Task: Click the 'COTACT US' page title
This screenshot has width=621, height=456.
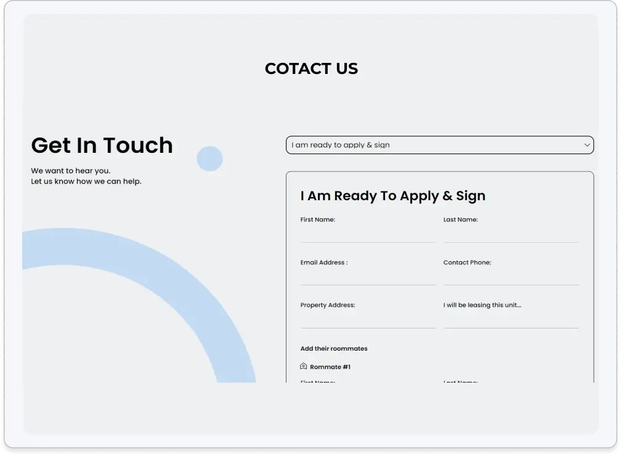Action: [311, 68]
